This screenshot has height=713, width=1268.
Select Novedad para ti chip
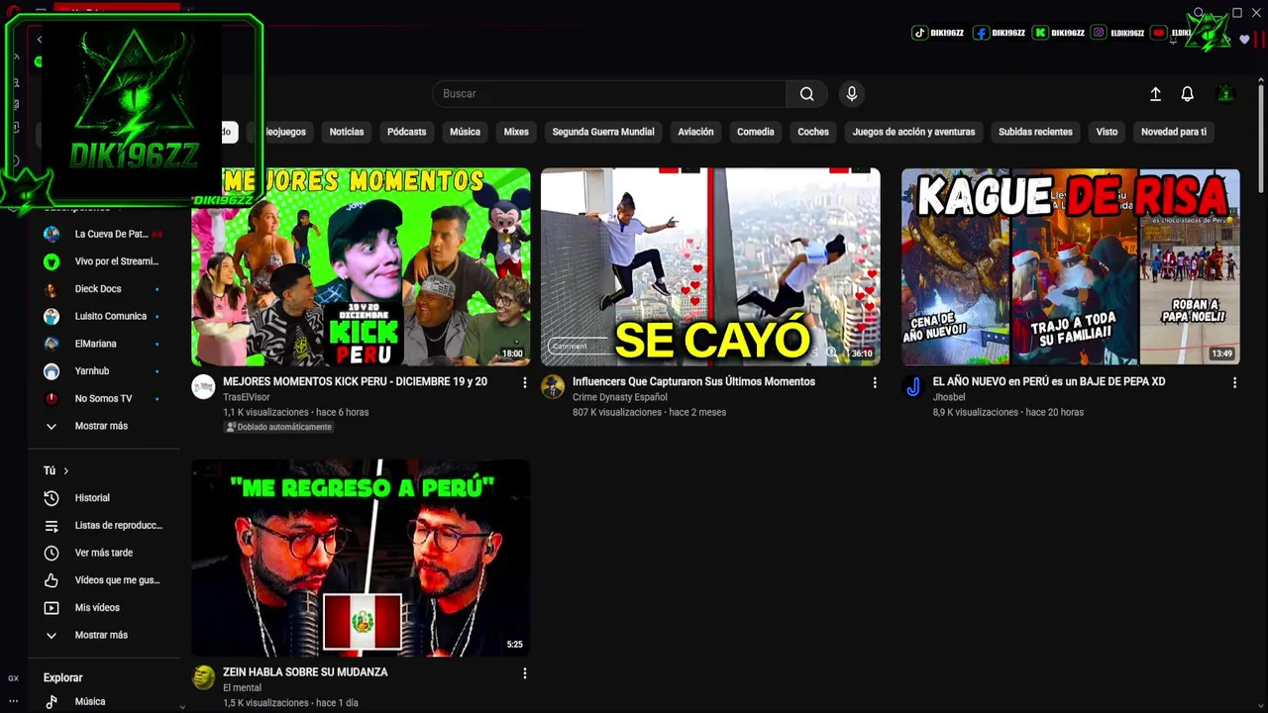point(1174,132)
